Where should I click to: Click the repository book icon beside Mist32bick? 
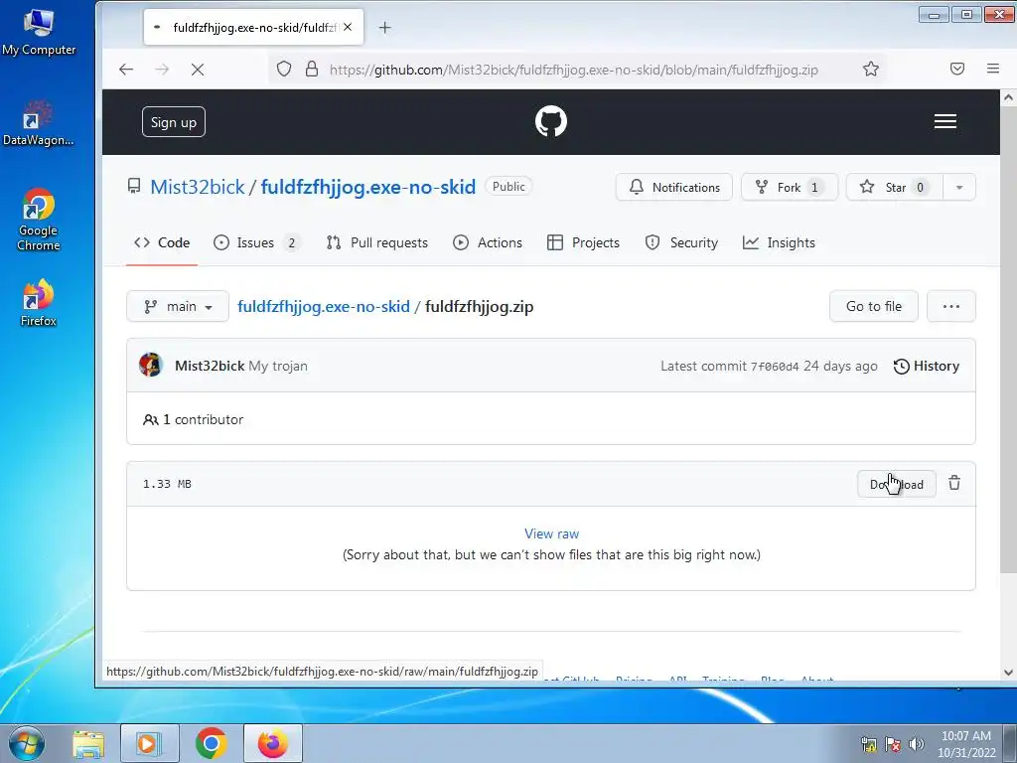coord(134,187)
